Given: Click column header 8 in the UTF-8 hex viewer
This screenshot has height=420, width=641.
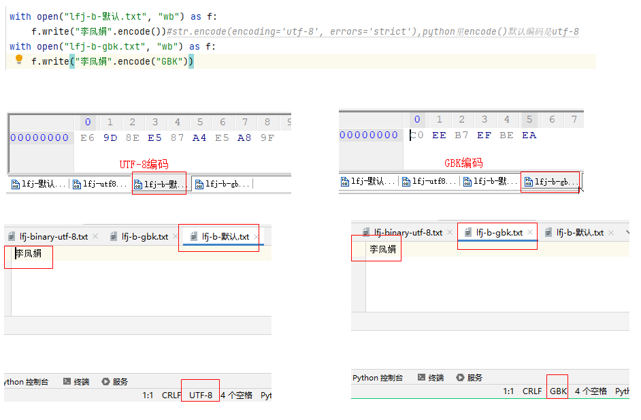Looking at the screenshot, I should tap(267, 122).
